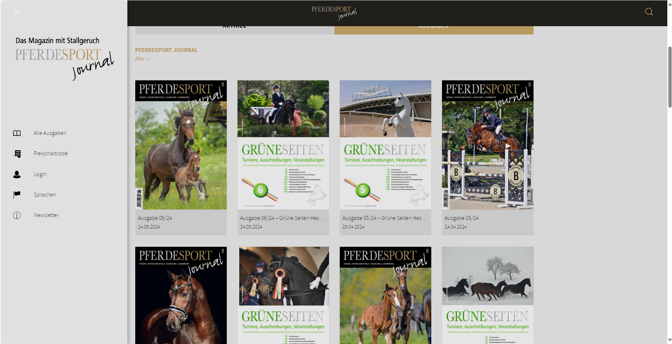This screenshot has height=344, width=672.
Task: Collapse sidebar with hamburger menu icon
Action: click(x=17, y=11)
